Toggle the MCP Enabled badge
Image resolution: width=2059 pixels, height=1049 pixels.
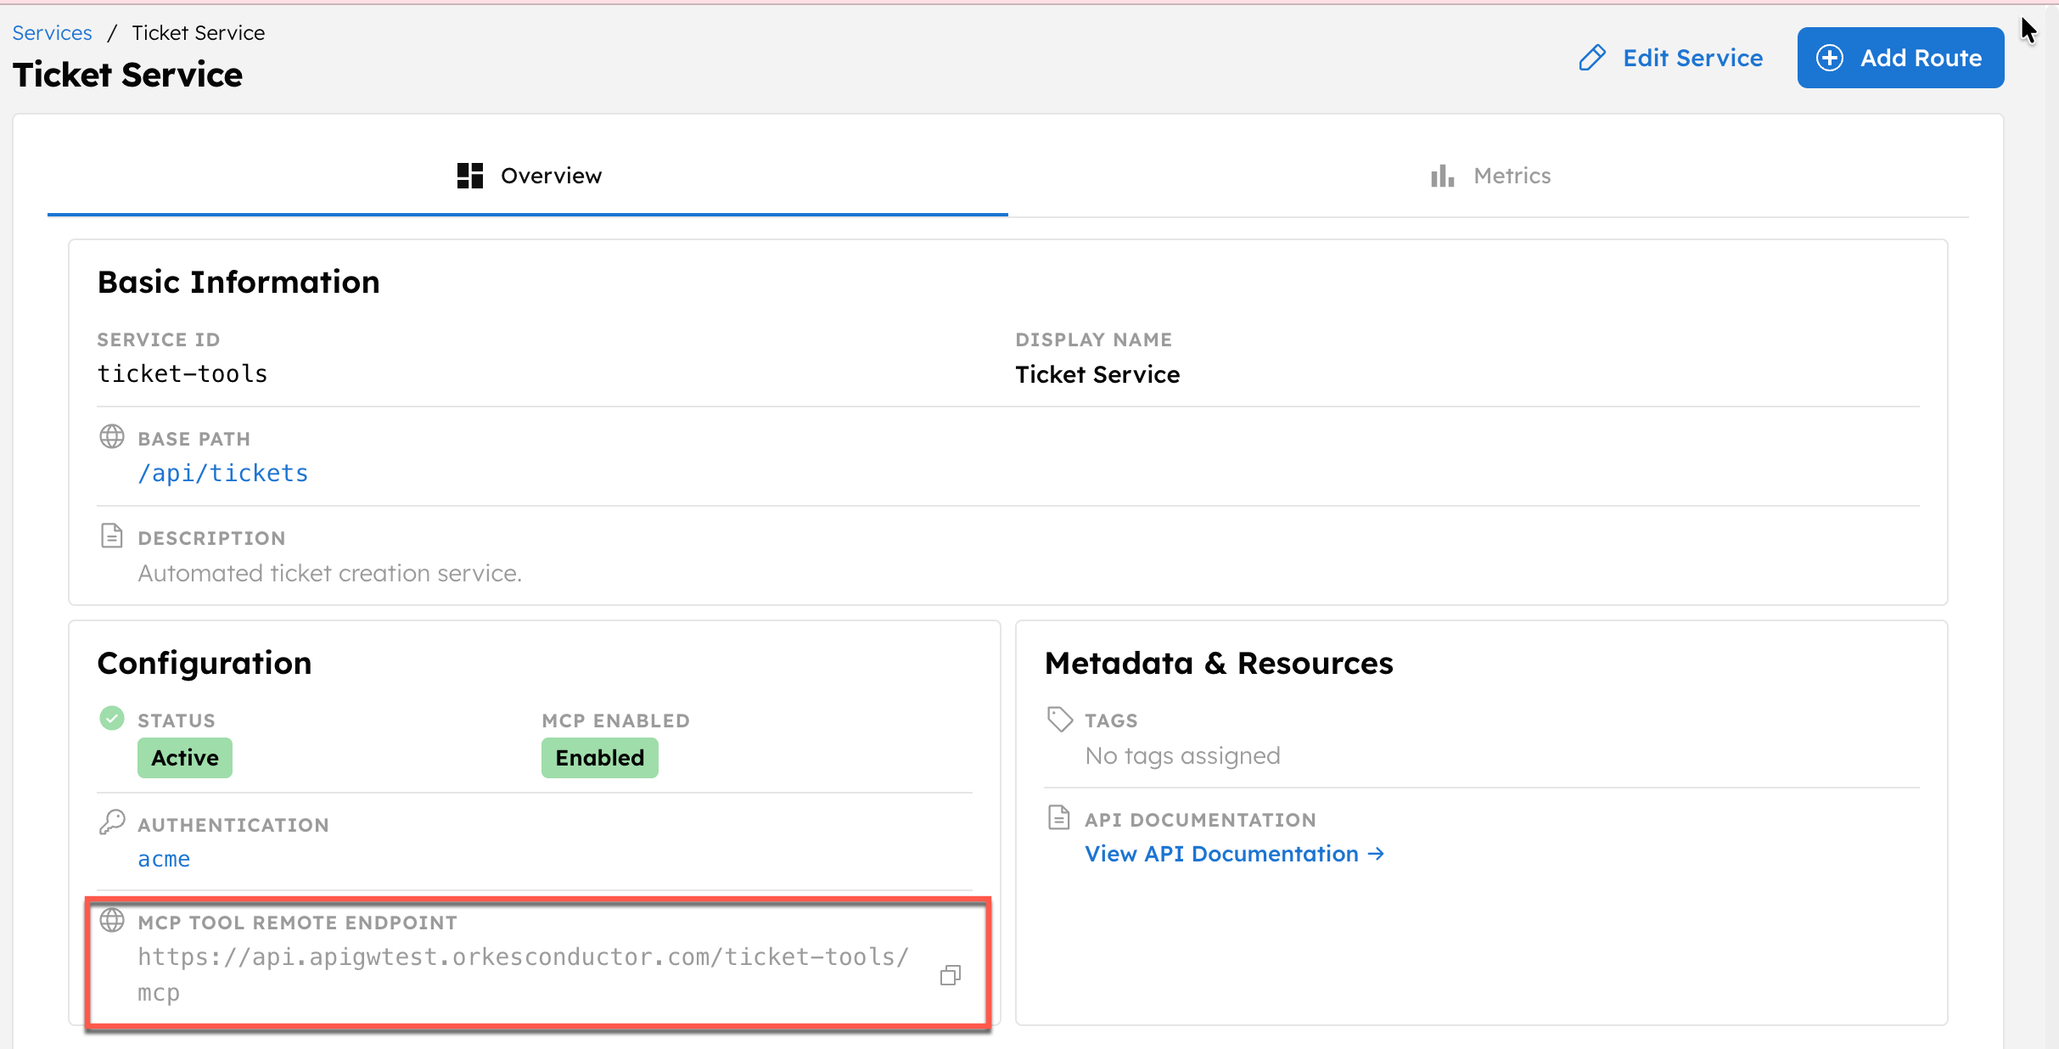point(598,758)
